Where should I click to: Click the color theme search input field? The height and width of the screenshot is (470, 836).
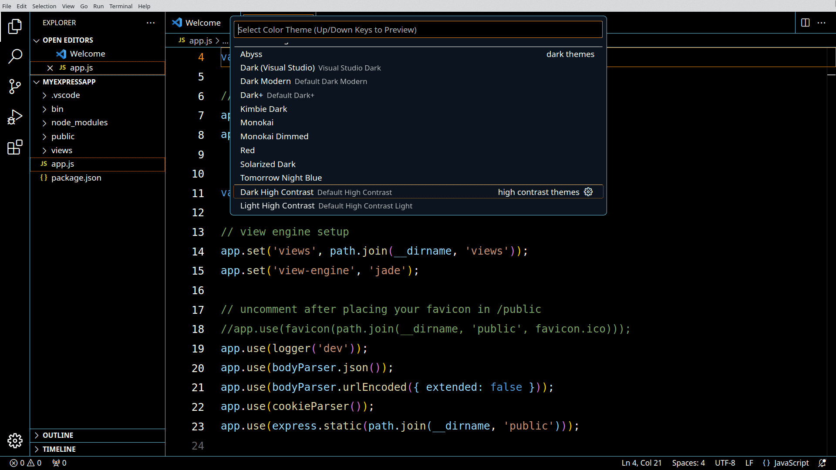(418, 30)
